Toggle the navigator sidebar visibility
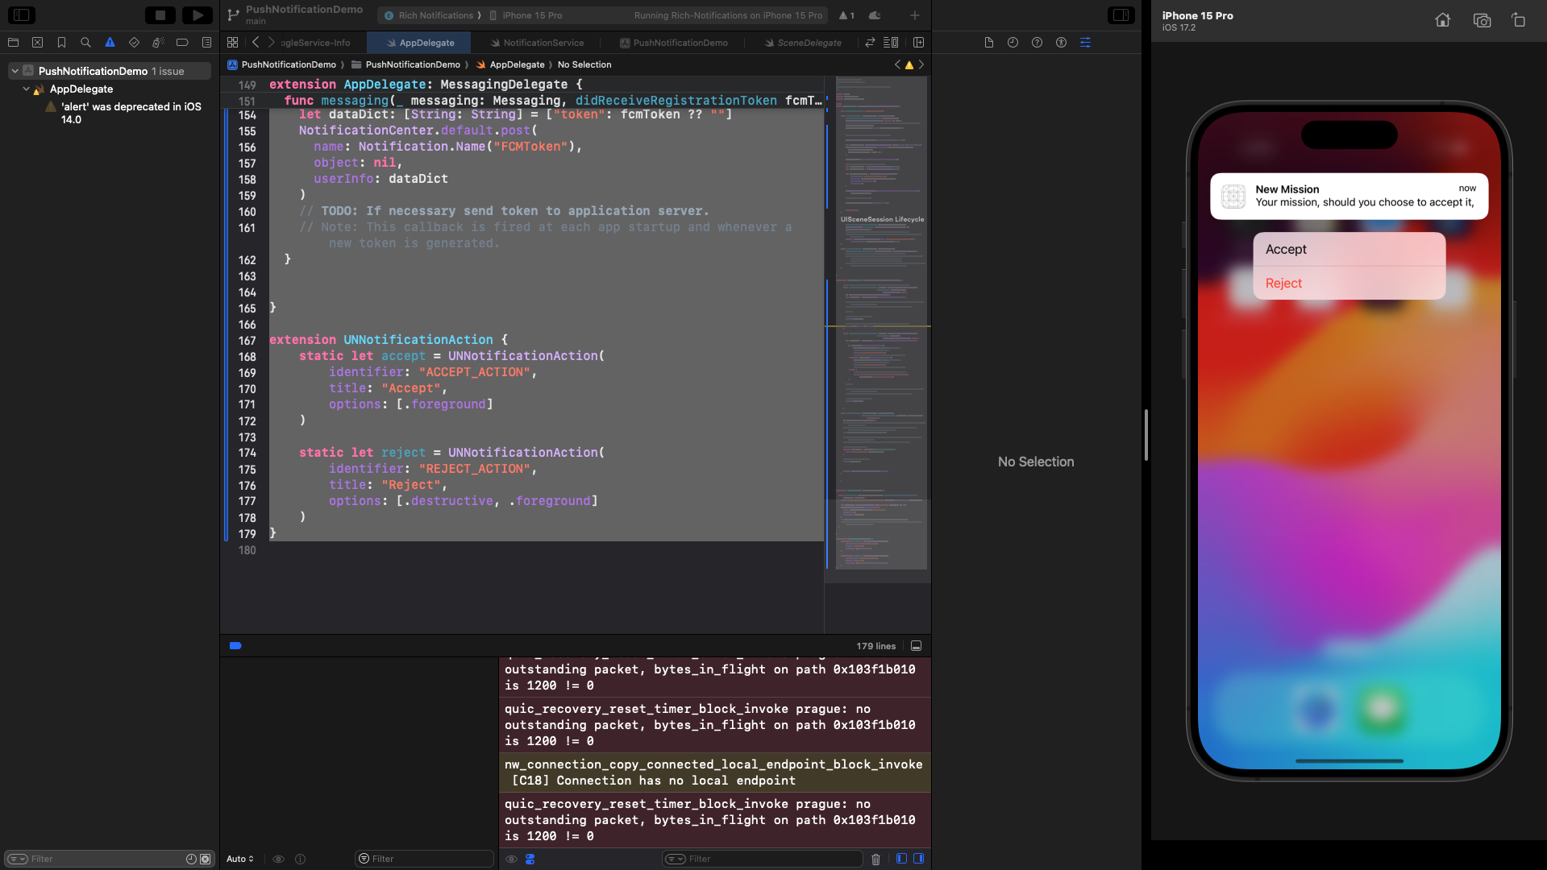This screenshot has height=870, width=1547. 22,15
